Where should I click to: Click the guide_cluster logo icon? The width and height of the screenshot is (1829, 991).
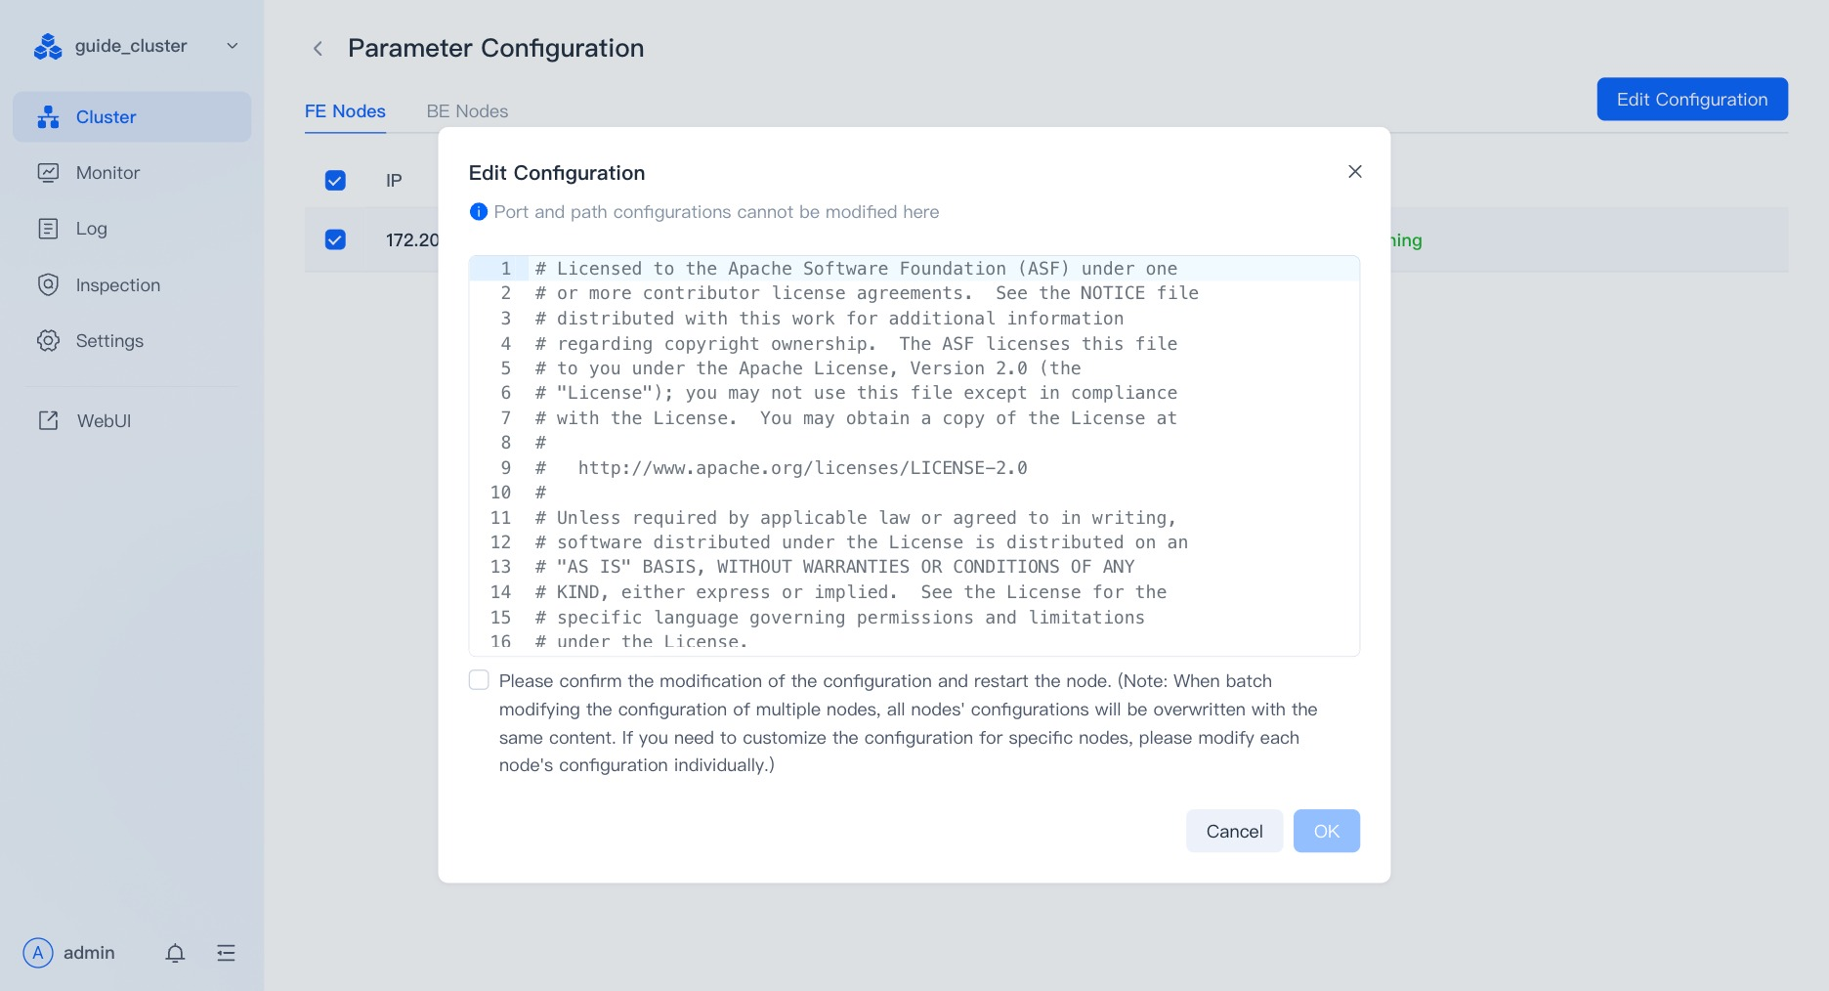click(x=48, y=46)
